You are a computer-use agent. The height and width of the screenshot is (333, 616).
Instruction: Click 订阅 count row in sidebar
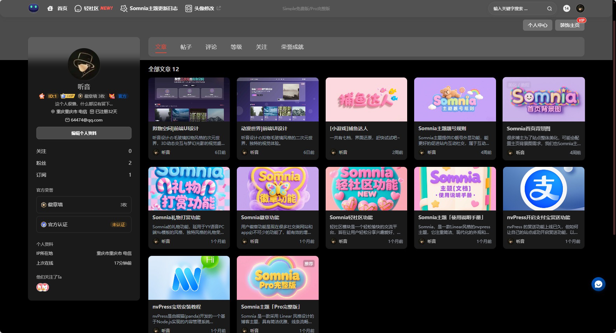(x=84, y=175)
